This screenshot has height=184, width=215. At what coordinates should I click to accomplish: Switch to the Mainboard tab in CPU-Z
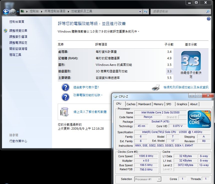pyautogui.click(x=144, y=104)
